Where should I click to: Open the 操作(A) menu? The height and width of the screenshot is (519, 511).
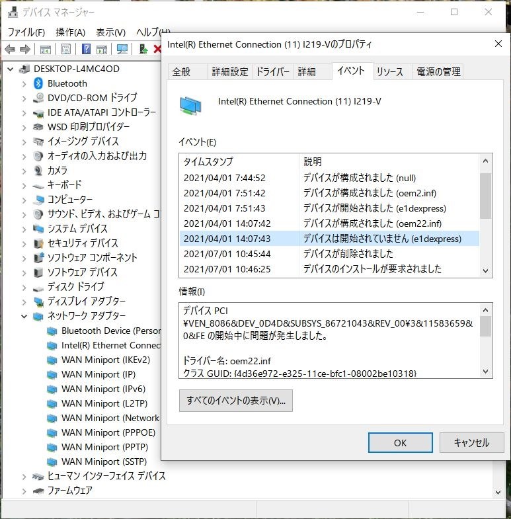tap(71, 32)
